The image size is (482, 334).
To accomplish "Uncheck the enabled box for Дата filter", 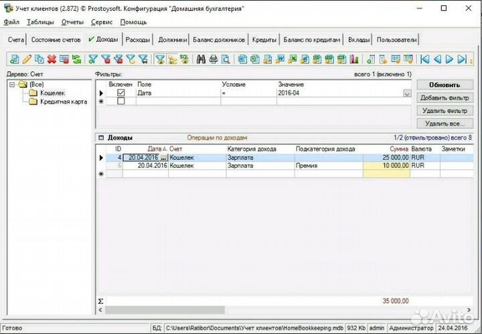I will click(x=120, y=94).
